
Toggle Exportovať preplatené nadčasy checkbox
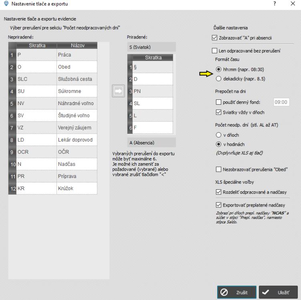tap(219, 205)
